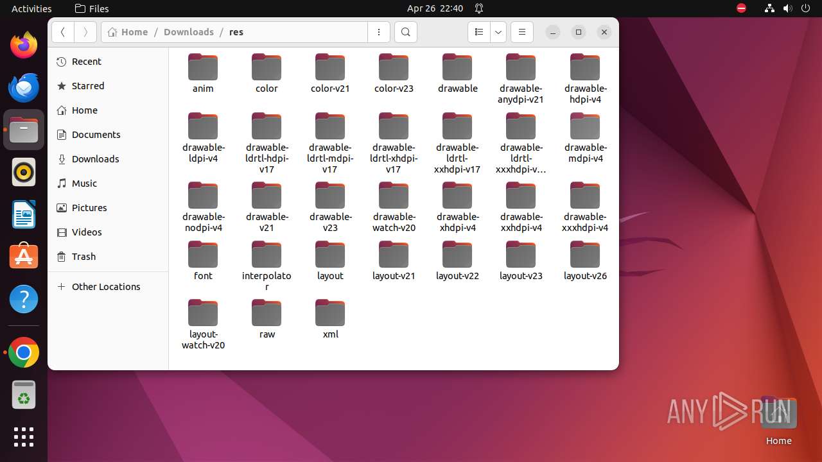Viewport: 822px width, 462px height.
Task: Open the font folder
Action: (x=203, y=261)
